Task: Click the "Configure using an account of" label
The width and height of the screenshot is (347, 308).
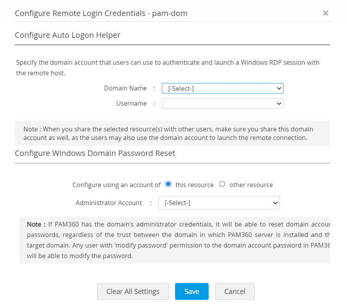Action: click(116, 185)
